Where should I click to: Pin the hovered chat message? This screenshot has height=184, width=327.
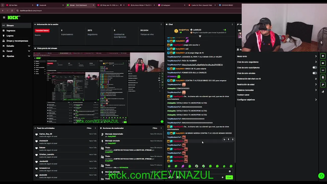[x=228, y=140]
